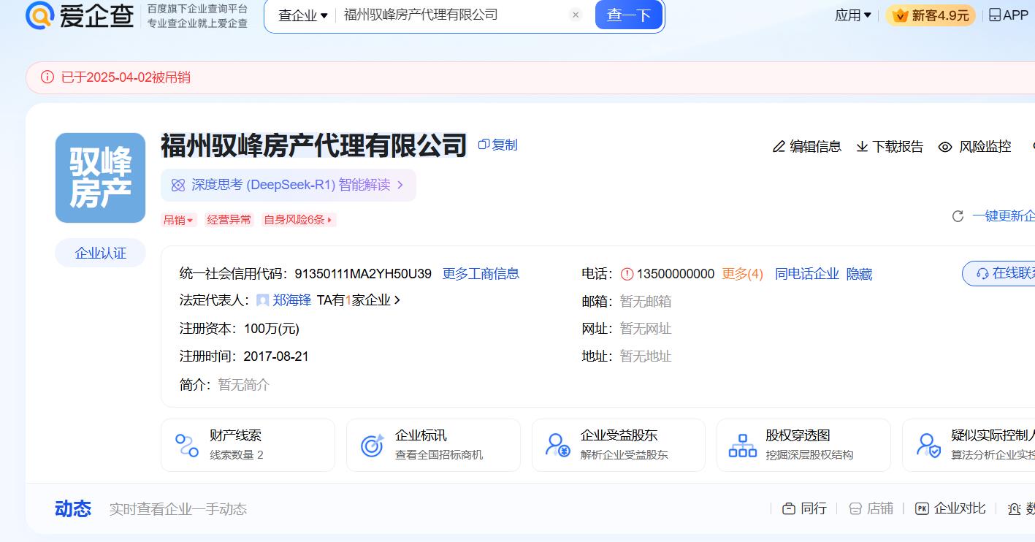This screenshot has height=542, width=1035.
Task: Refresh data with 一键更新 icon
Action: (958, 216)
